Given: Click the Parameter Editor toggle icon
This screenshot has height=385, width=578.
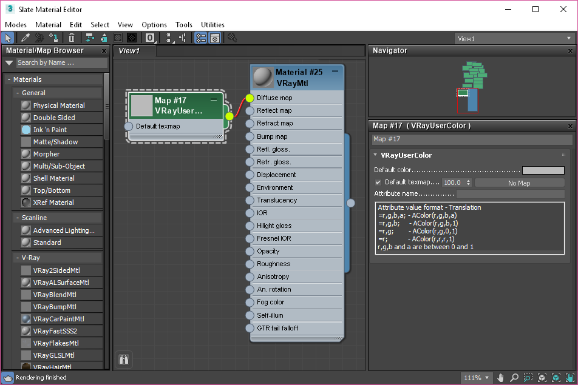Looking at the screenshot, I should (x=214, y=38).
